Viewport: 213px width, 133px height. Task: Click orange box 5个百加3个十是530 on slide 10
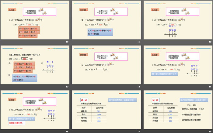pos(28,36)
